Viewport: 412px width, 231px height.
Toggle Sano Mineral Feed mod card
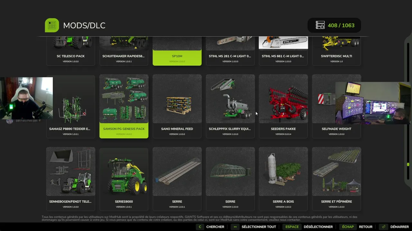(x=177, y=106)
